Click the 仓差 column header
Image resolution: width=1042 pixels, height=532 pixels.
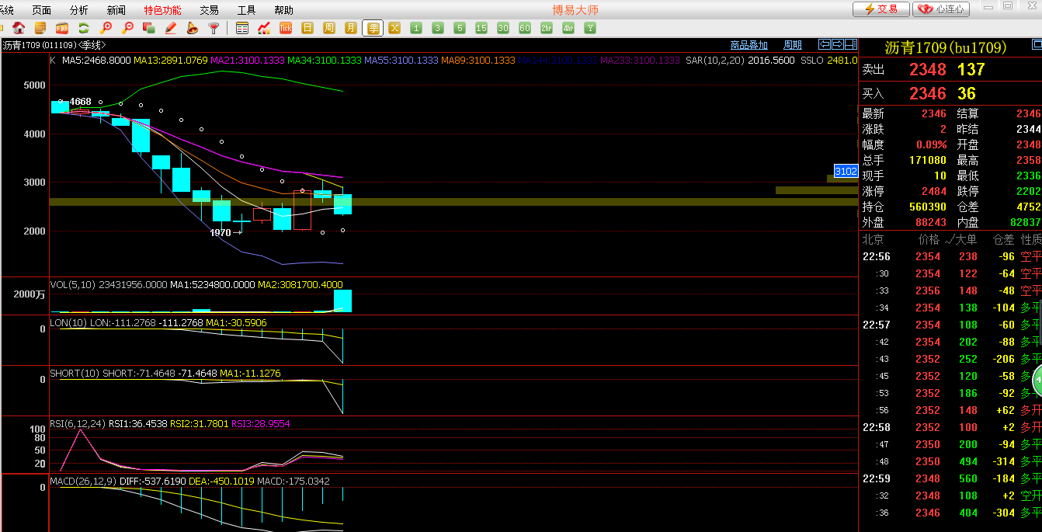click(1004, 239)
